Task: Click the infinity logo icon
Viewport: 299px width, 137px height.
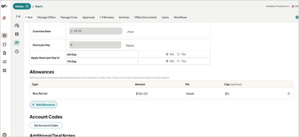Action: (4, 6)
